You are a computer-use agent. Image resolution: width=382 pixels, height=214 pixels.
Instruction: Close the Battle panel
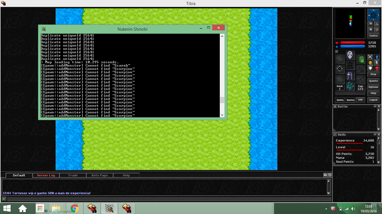pyautogui.click(x=379, y=106)
